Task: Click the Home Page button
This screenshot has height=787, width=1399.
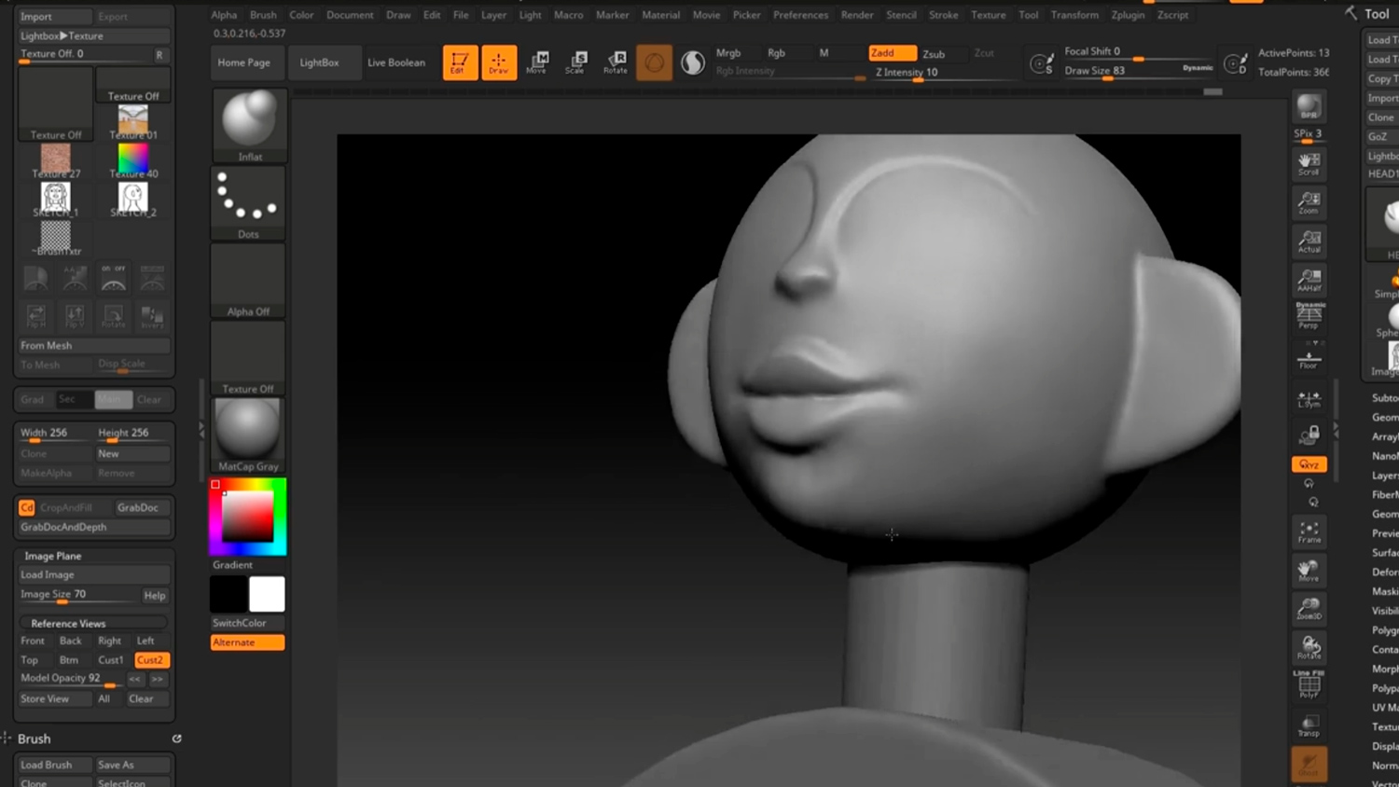Action: click(244, 62)
